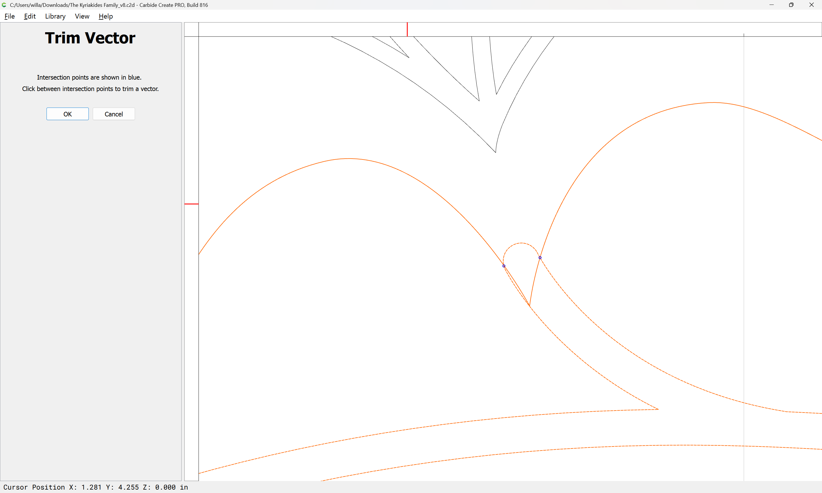Image resolution: width=822 pixels, height=493 pixels.
Task: Click the Carbide Create app icon in title bar
Action: point(4,5)
